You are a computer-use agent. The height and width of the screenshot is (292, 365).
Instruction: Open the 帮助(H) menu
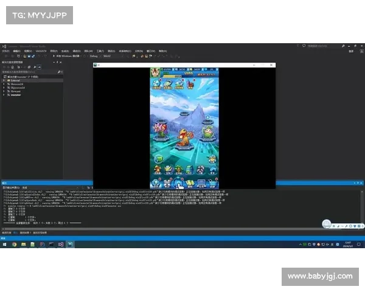(162, 51)
